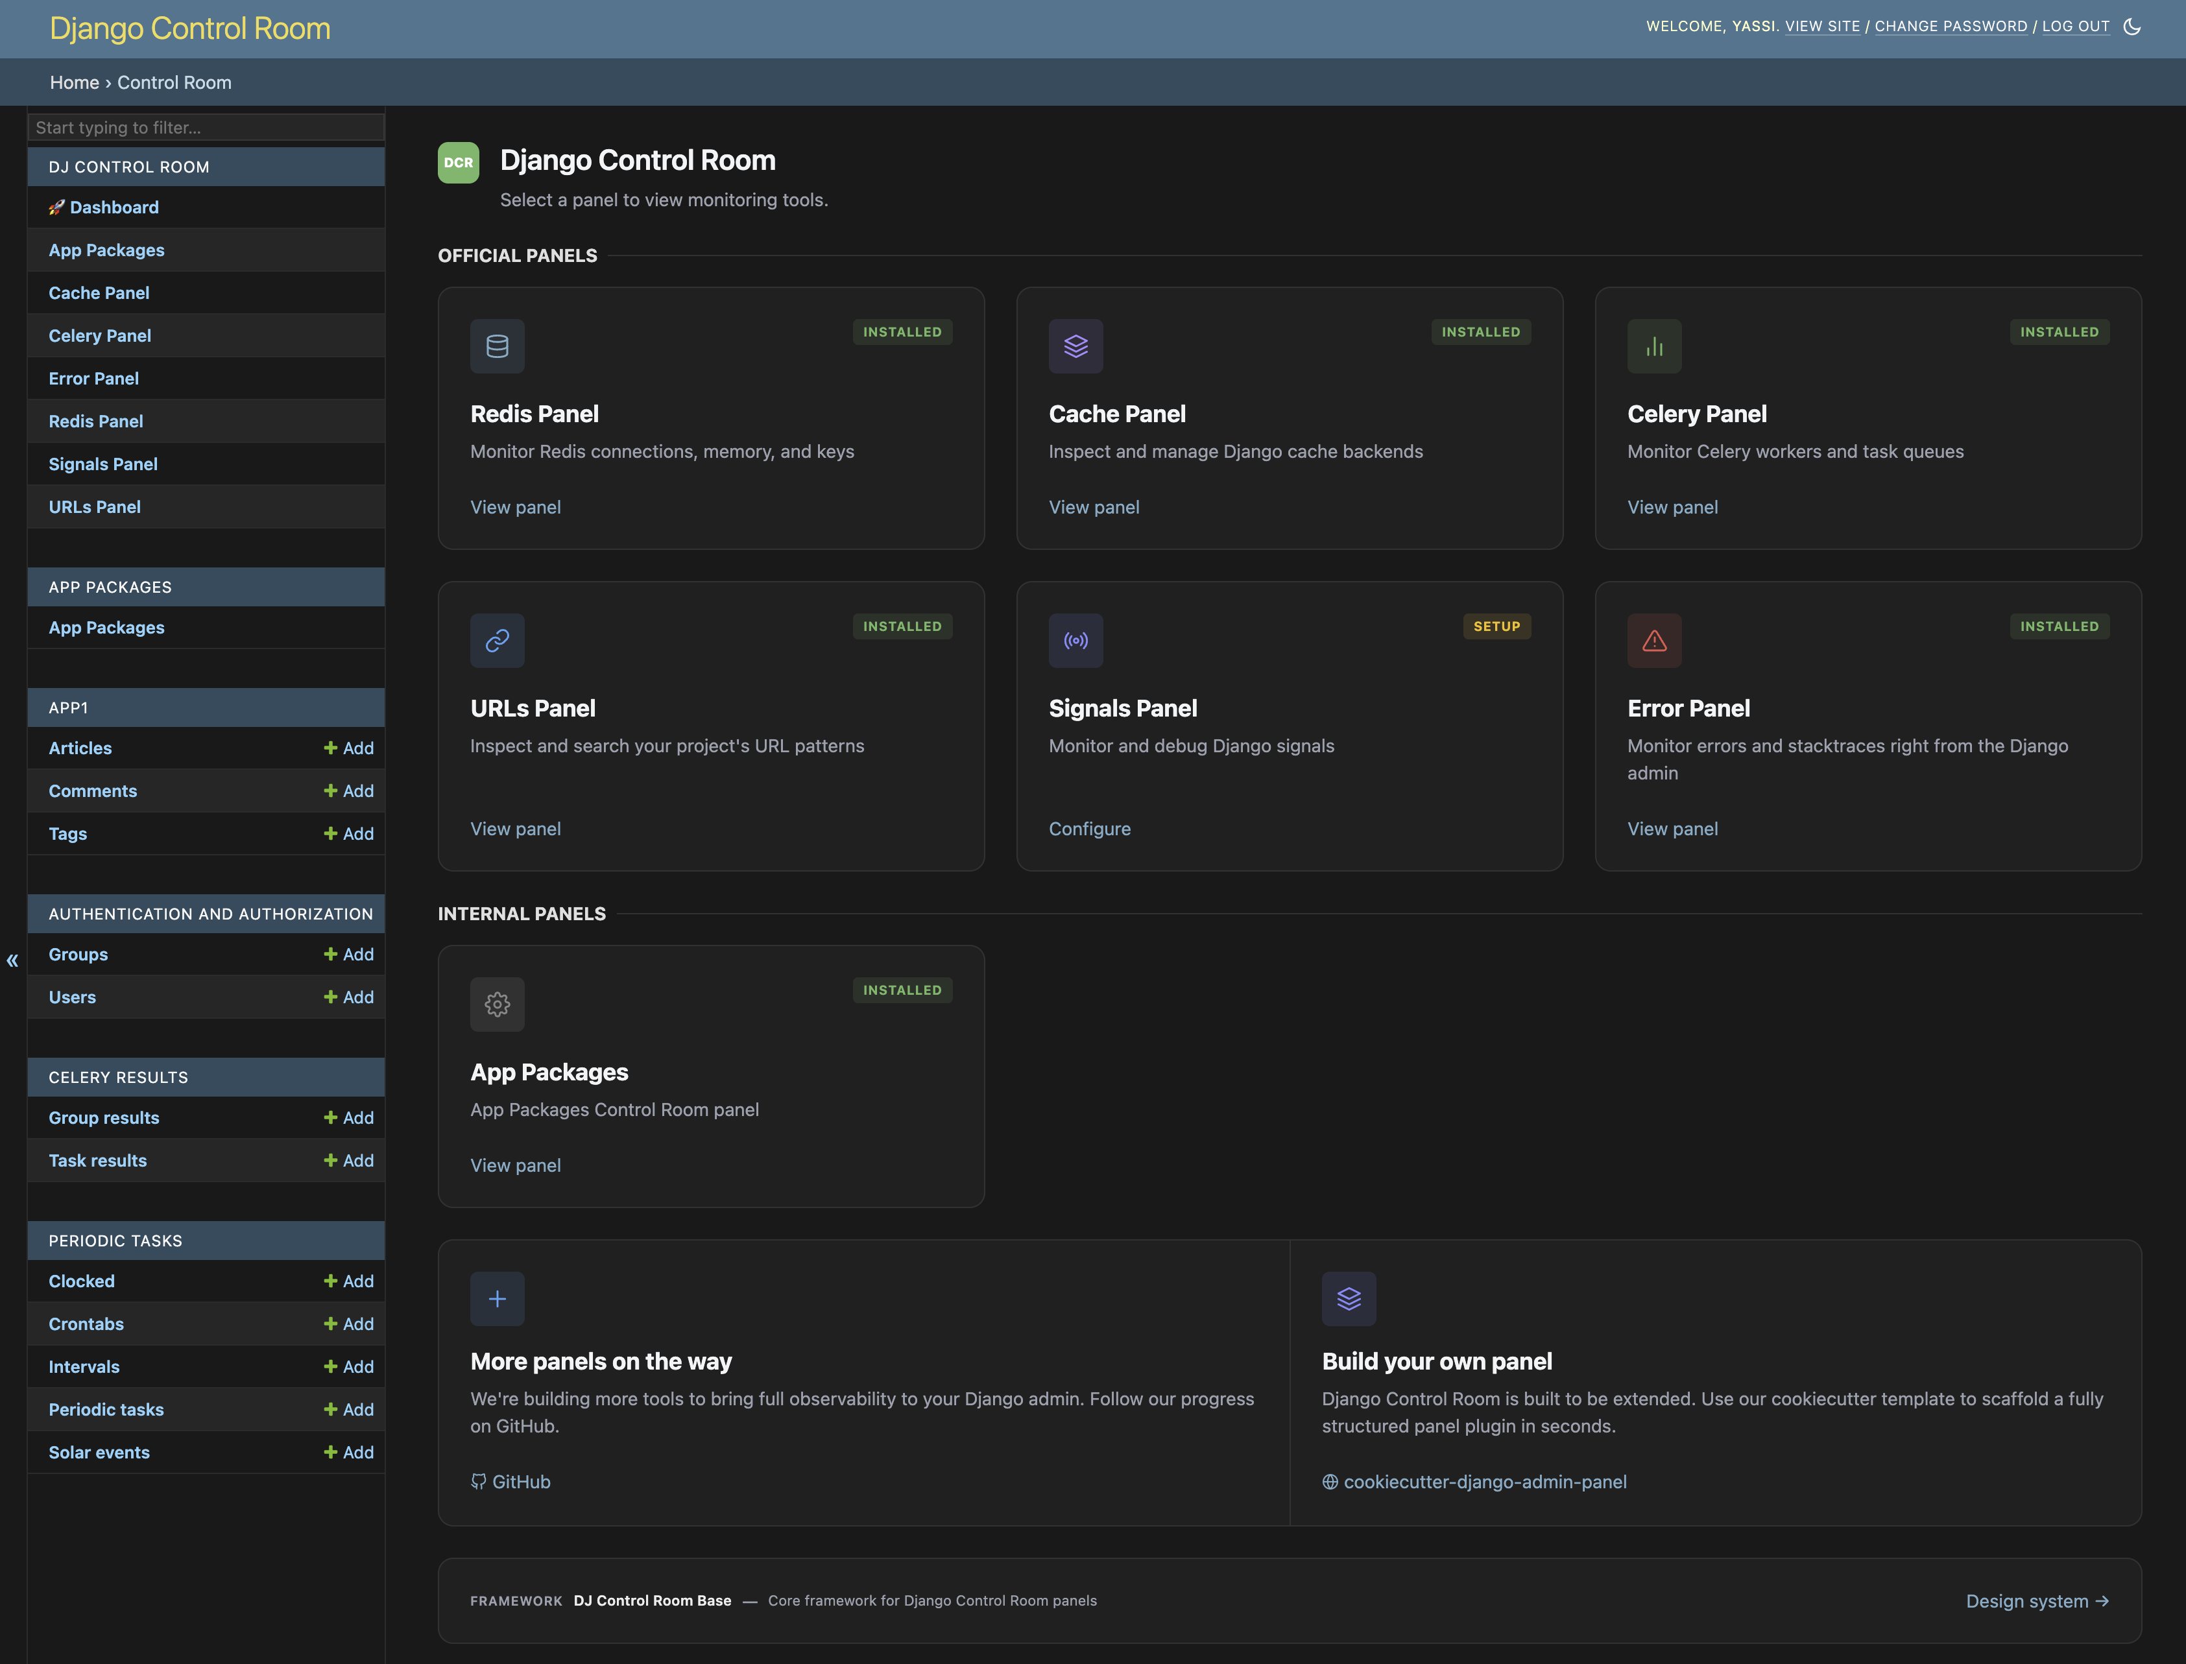
Task: Click the layers icon above Build your own panel
Action: pos(1349,1298)
